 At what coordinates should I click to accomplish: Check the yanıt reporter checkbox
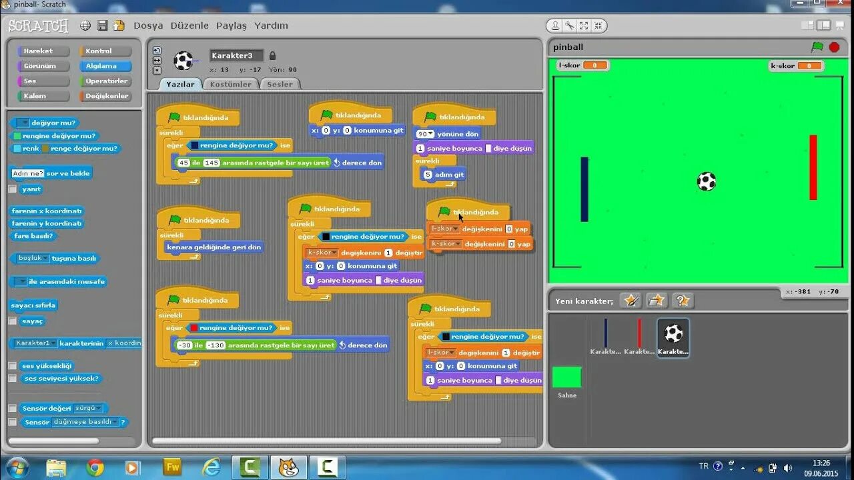pyautogui.click(x=12, y=189)
